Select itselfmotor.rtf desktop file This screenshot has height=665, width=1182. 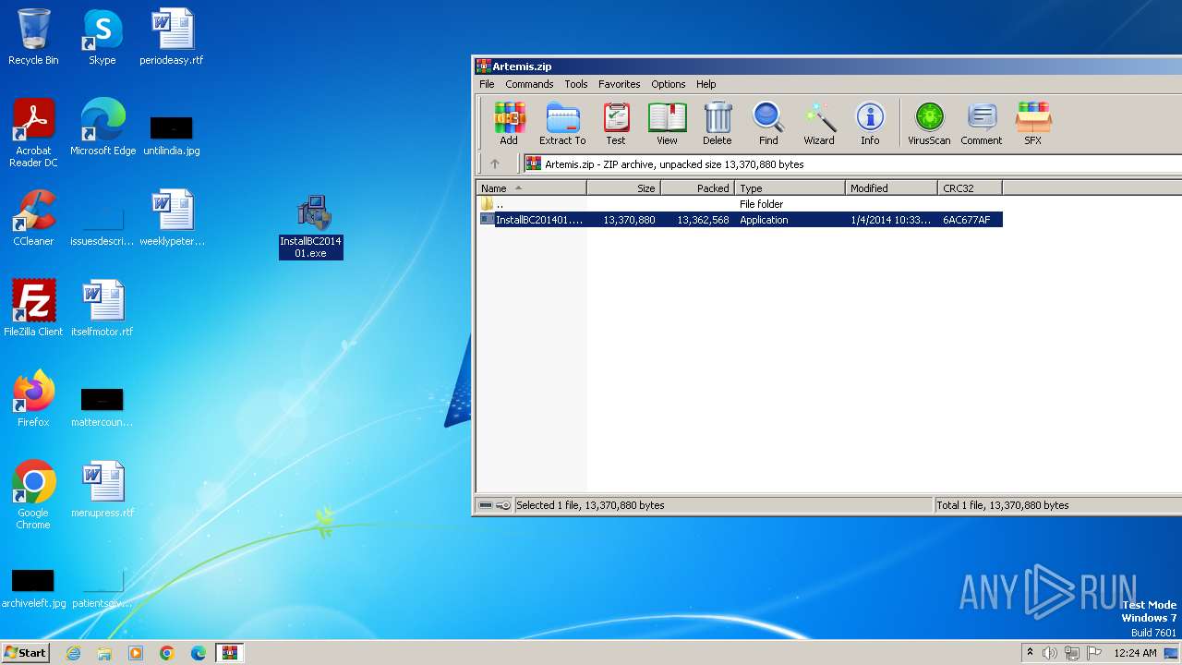point(103,308)
